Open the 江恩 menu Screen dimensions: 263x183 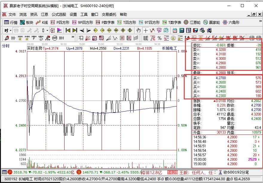point(45,15)
